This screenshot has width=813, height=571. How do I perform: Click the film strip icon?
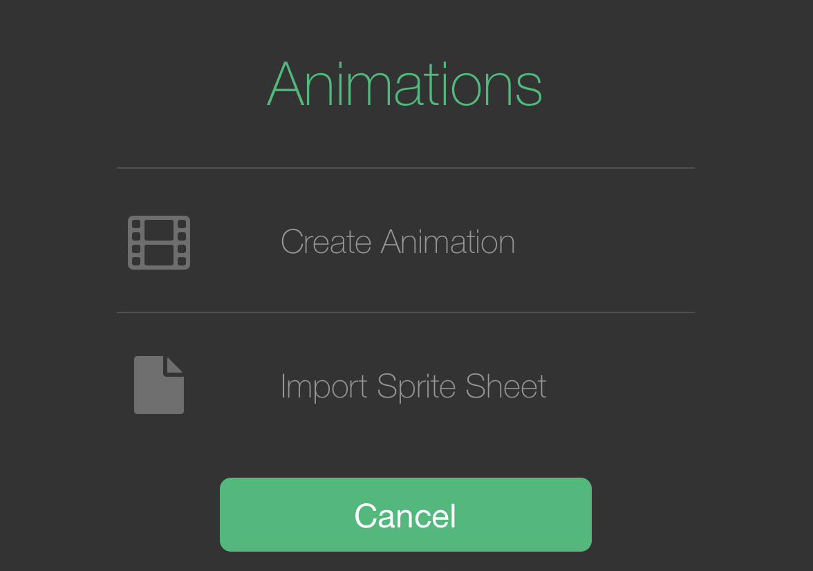(159, 242)
